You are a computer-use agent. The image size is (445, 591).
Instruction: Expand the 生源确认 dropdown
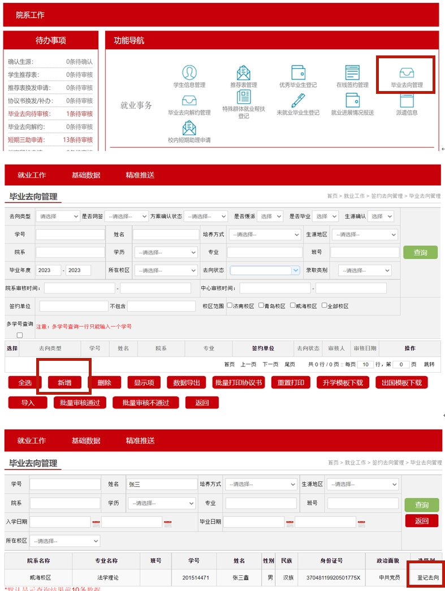pos(381,217)
